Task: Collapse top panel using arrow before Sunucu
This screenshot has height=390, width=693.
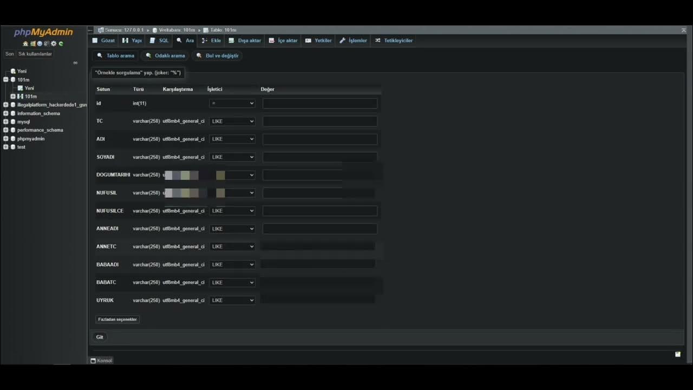Action: pos(91,30)
